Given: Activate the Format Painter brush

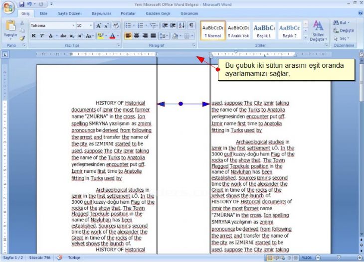Looking at the screenshot, I should (x=22, y=38).
